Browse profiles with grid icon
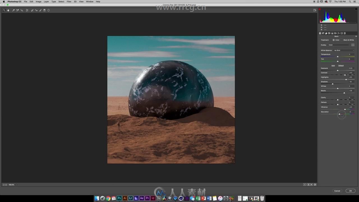 coord(353,45)
